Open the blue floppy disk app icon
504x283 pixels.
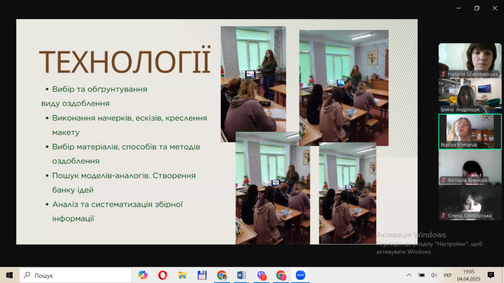pos(202,275)
